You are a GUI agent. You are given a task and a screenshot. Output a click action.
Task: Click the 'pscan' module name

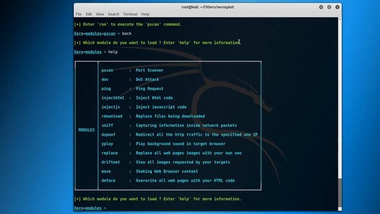(x=107, y=70)
